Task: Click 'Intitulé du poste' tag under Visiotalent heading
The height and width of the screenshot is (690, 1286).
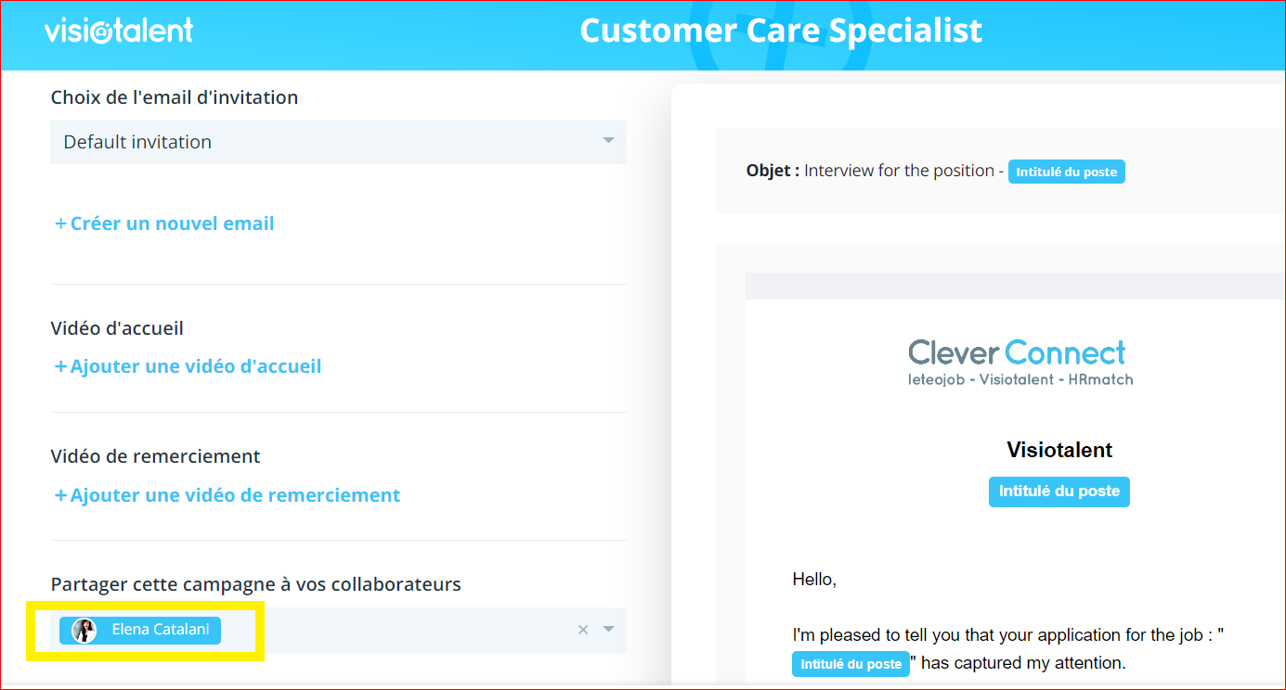Action: [1059, 492]
